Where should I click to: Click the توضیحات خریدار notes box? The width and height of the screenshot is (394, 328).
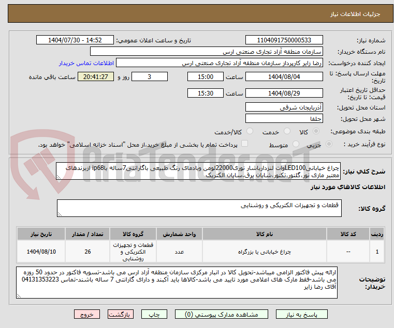pos(177,283)
